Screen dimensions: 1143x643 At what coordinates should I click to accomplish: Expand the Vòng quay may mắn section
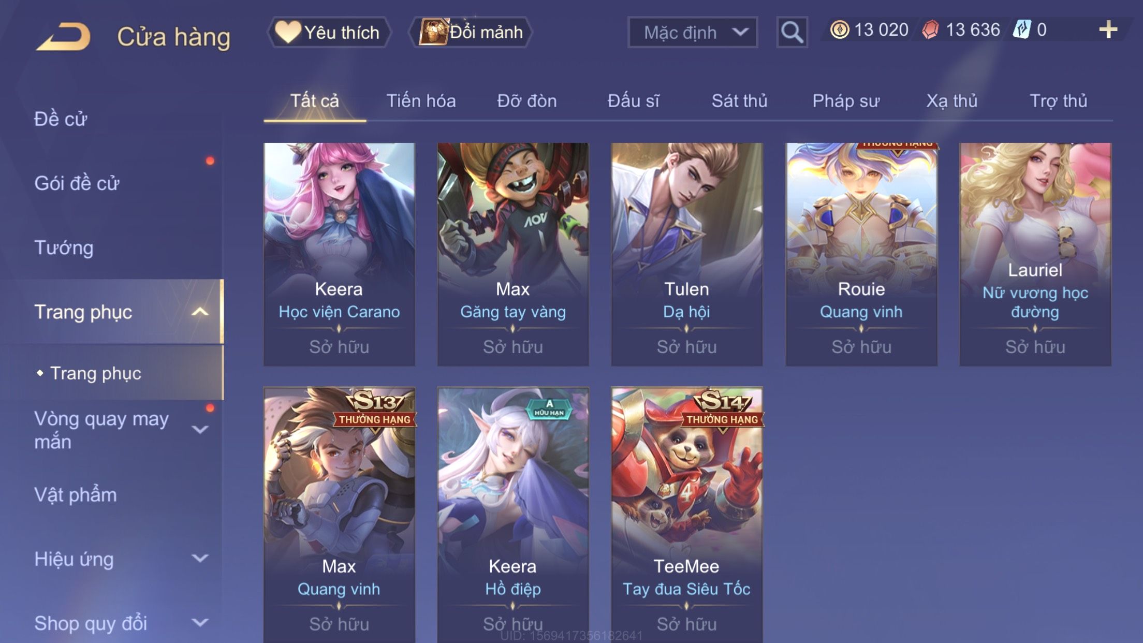pyautogui.click(x=200, y=430)
